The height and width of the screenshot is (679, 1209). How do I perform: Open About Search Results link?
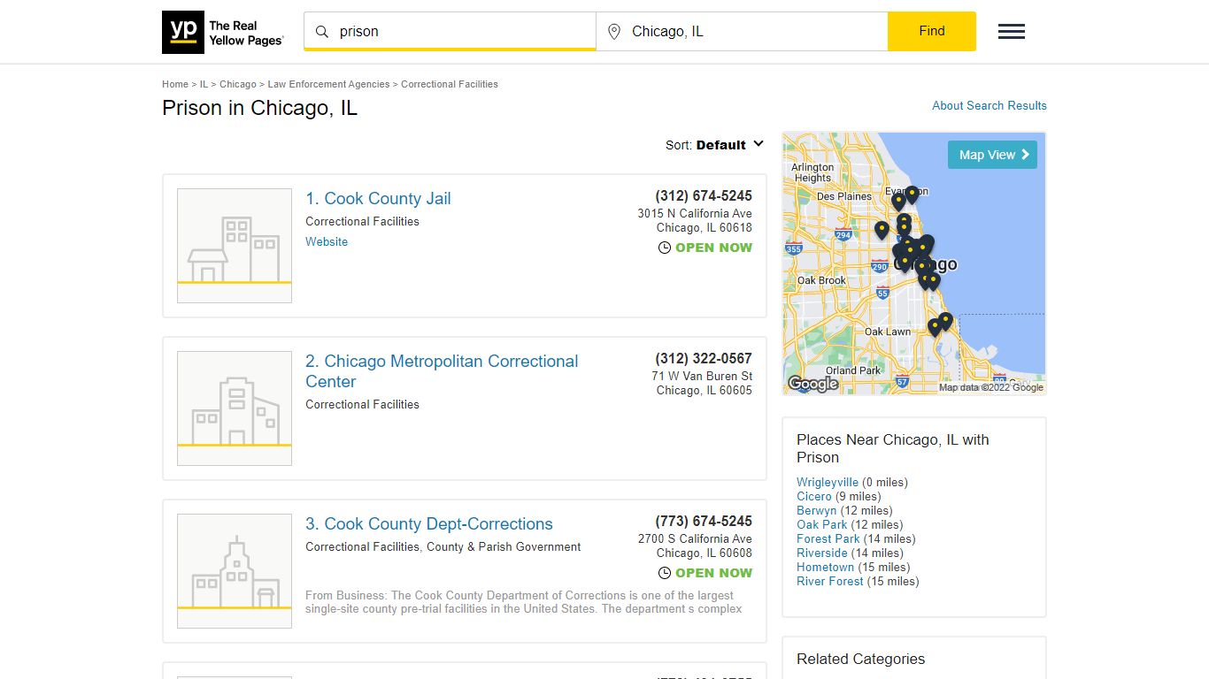[990, 105]
